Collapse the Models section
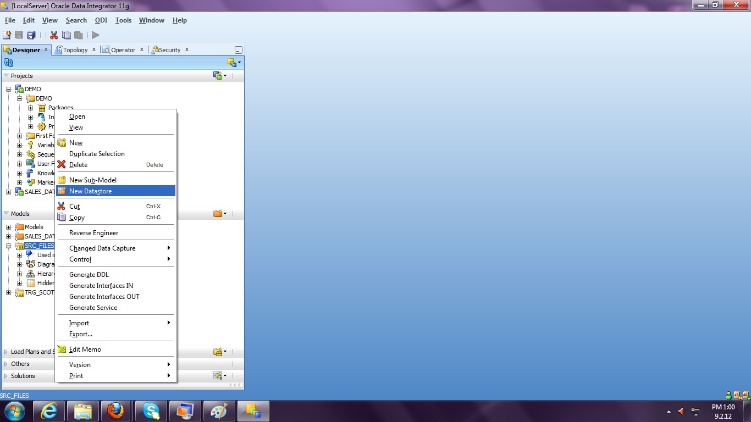Image resolution: width=751 pixels, height=422 pixels. [6, 214]
